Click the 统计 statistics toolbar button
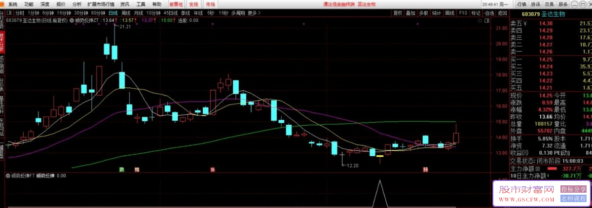 (437, 12)
